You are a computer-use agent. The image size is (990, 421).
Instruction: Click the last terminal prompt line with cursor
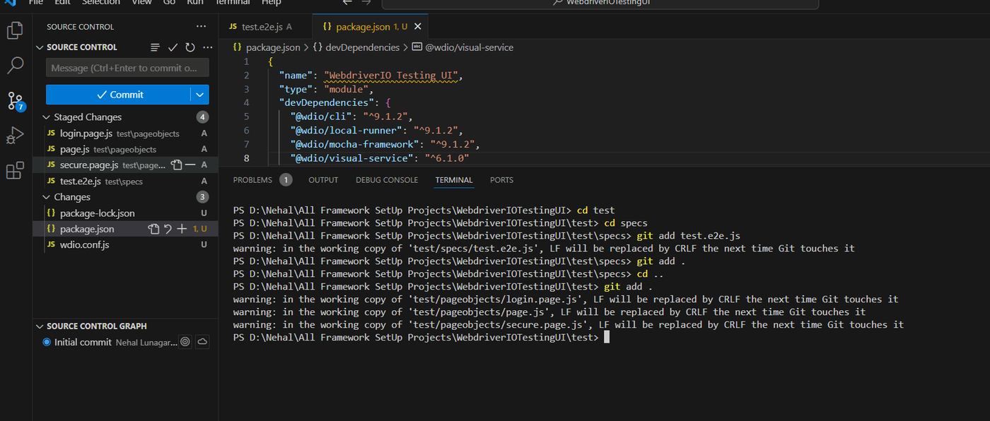[421, 337]
